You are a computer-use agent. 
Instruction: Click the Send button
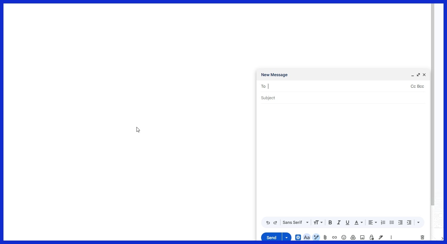271,237
